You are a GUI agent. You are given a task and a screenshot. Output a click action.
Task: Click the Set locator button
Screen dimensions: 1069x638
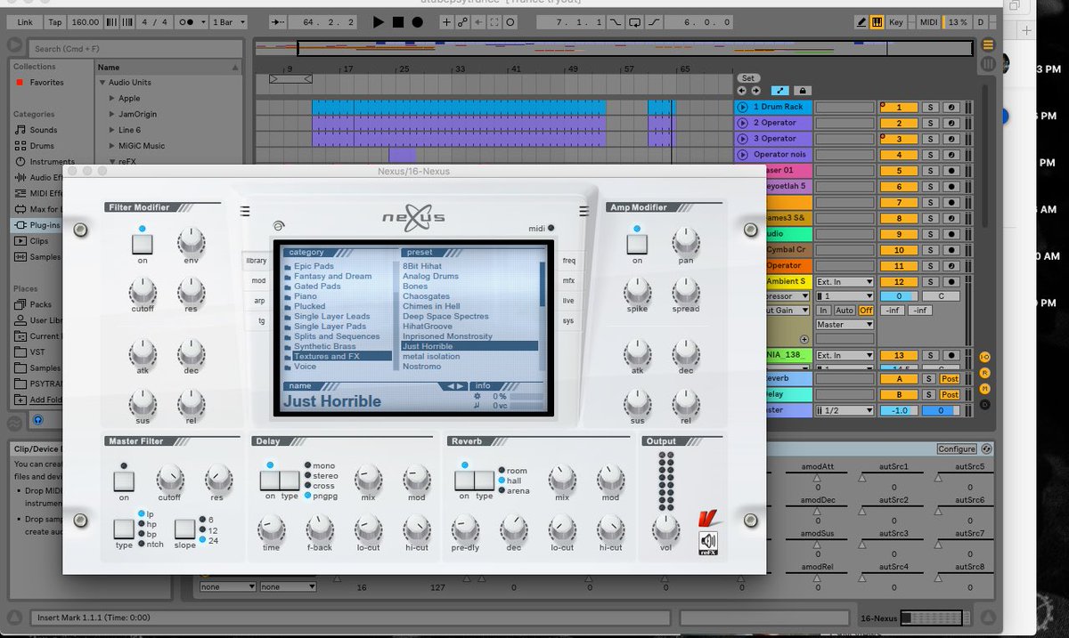(x=748, y=78)
